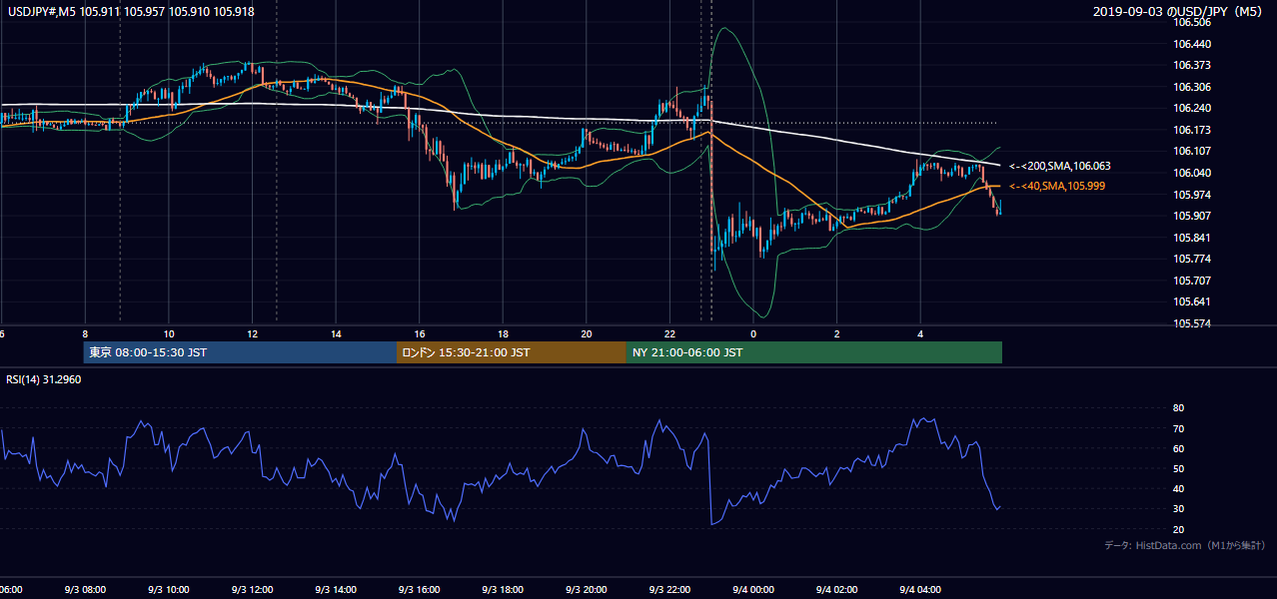
Task: Click hour label 20 under price chart
Action: (x=587, y=333)
